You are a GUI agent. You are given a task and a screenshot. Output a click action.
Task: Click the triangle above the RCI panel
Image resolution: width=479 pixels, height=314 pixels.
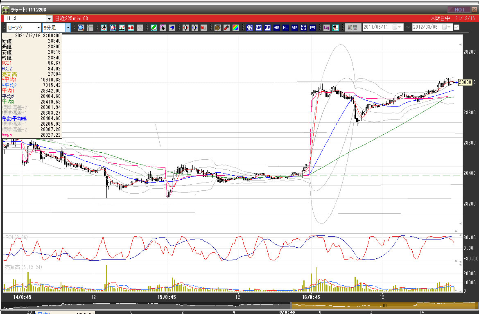(x=456, y=231)
